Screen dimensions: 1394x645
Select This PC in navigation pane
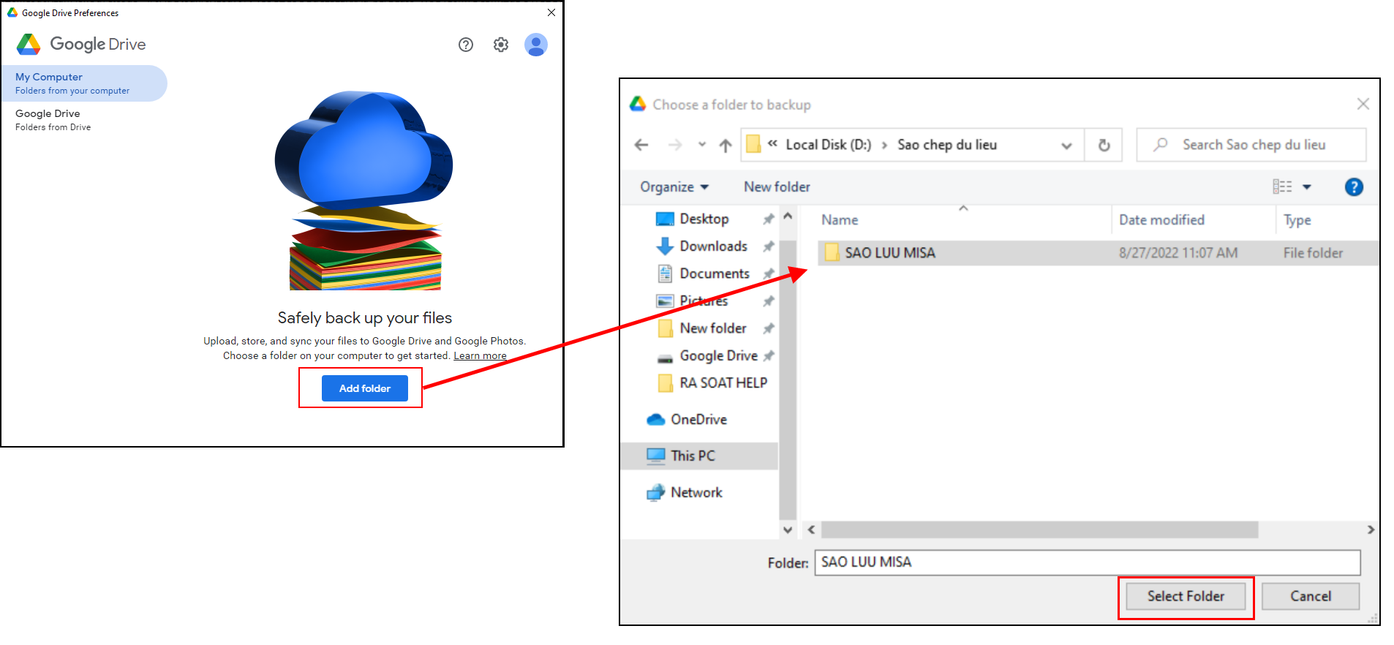[x=699, y=456]
